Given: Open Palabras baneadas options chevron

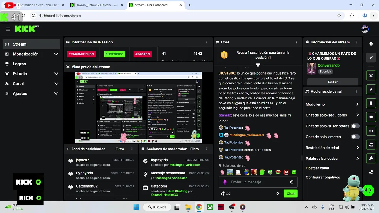Looking at the screenshot, I should pyautogui.click(x=357, y=159).
